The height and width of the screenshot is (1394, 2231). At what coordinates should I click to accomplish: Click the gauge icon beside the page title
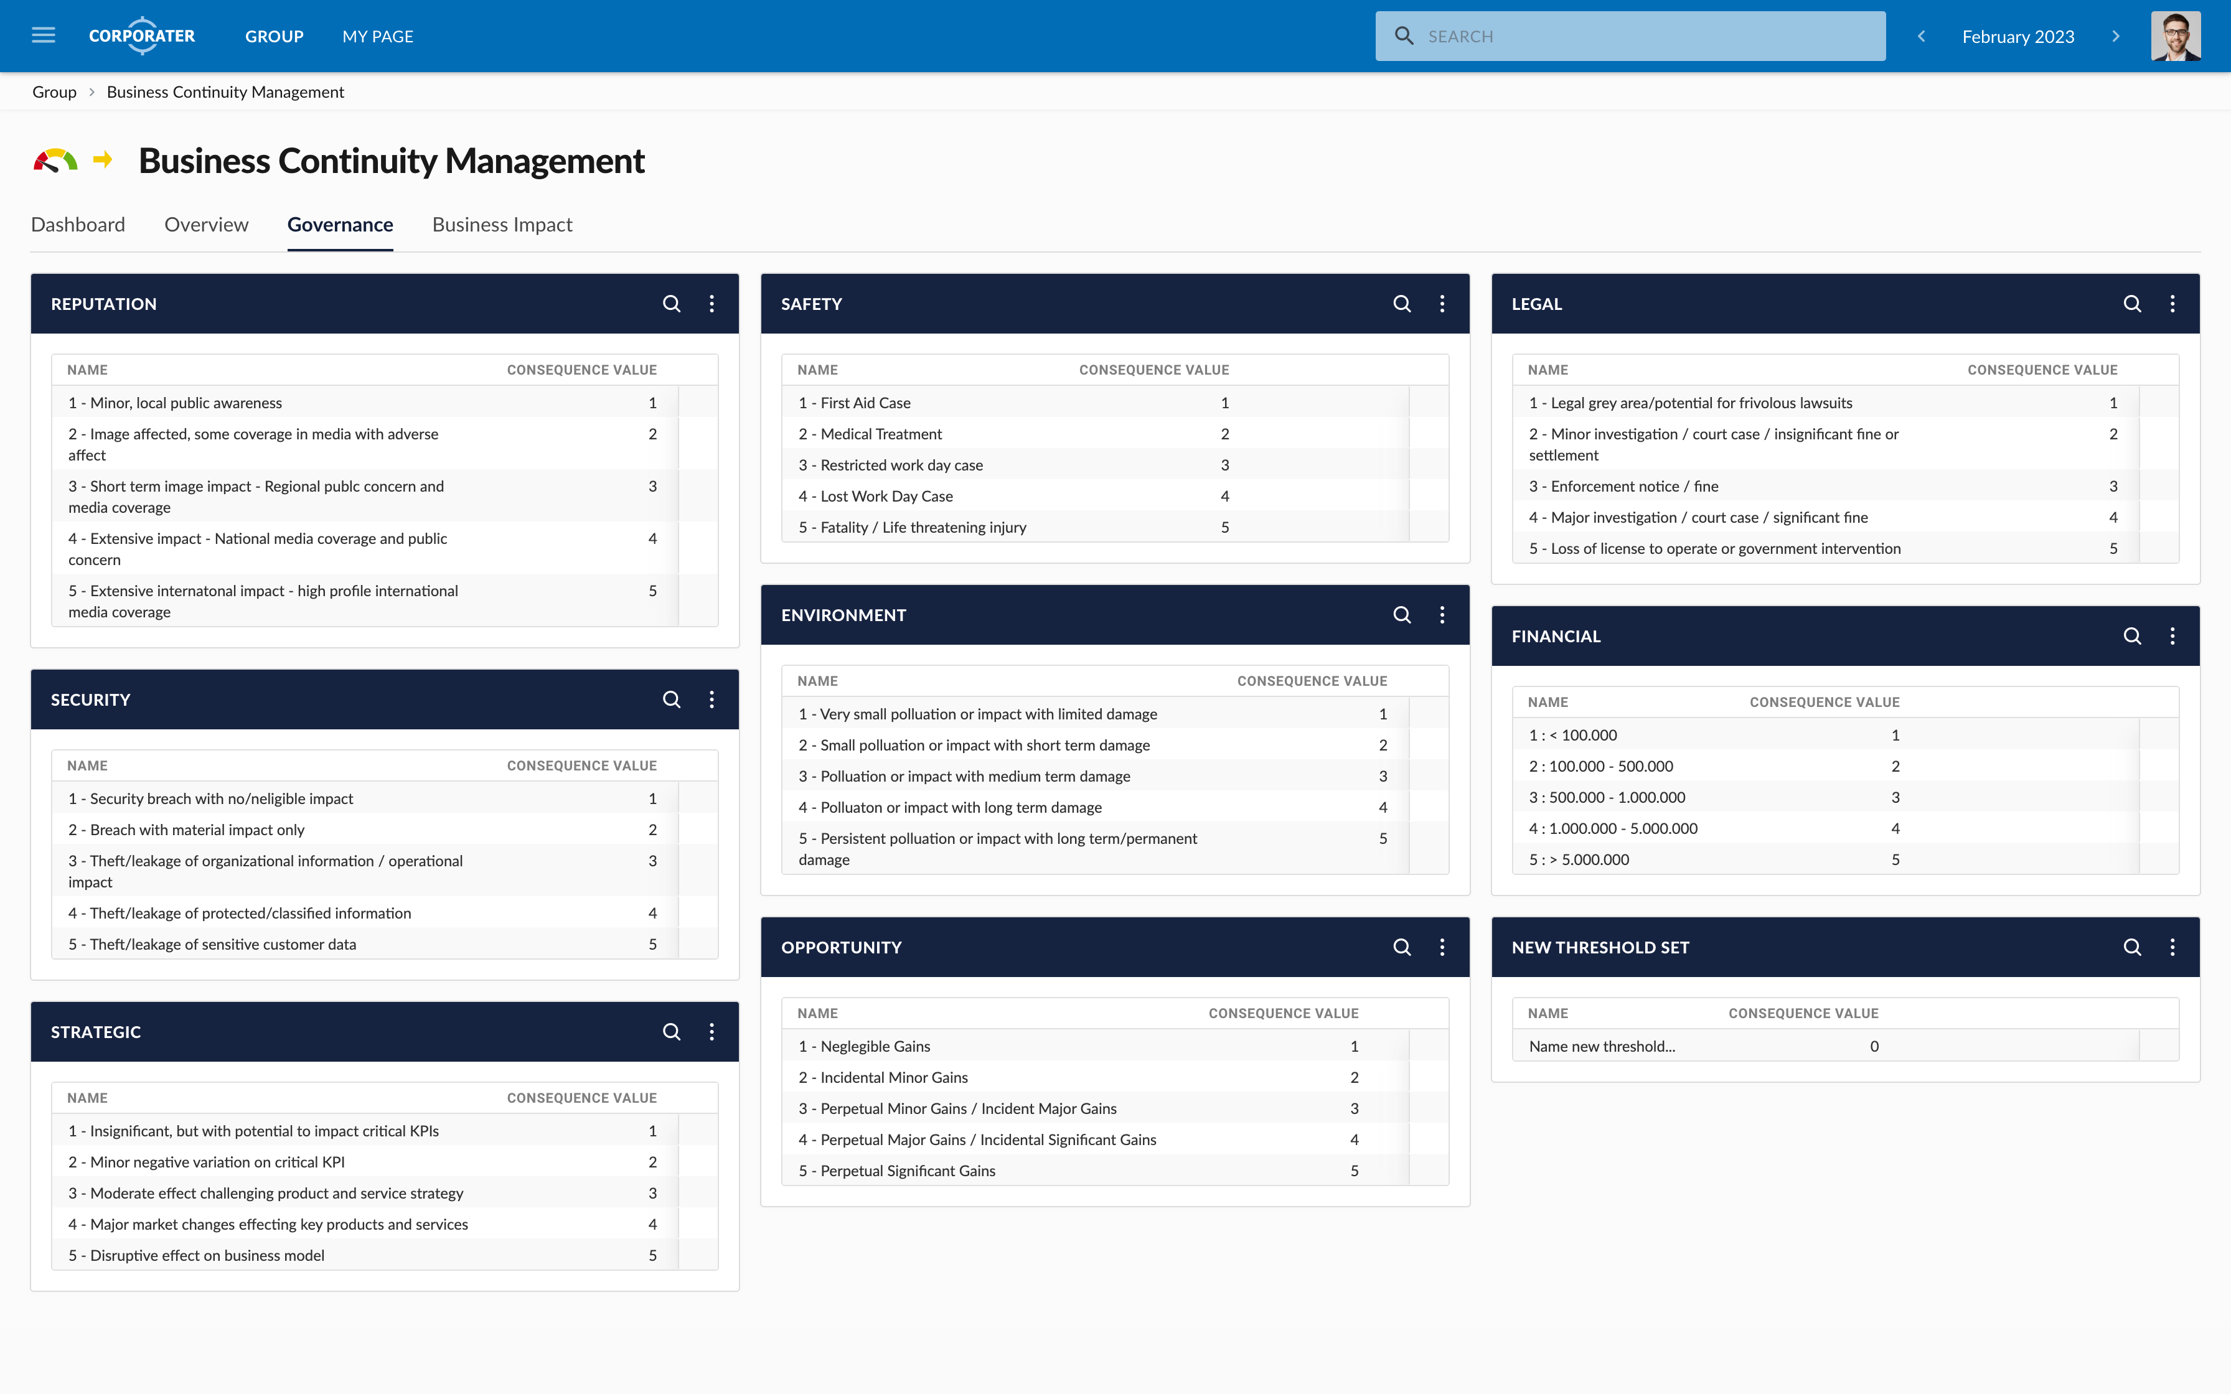coord(55,161)
